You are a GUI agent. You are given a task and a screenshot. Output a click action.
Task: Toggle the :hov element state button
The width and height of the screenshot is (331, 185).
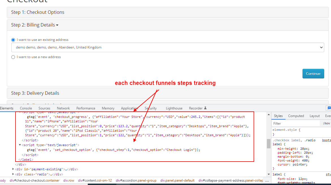coord(326,124)
